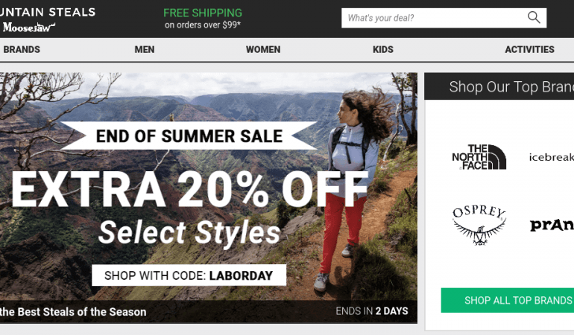Open the Activities menu

530,49
